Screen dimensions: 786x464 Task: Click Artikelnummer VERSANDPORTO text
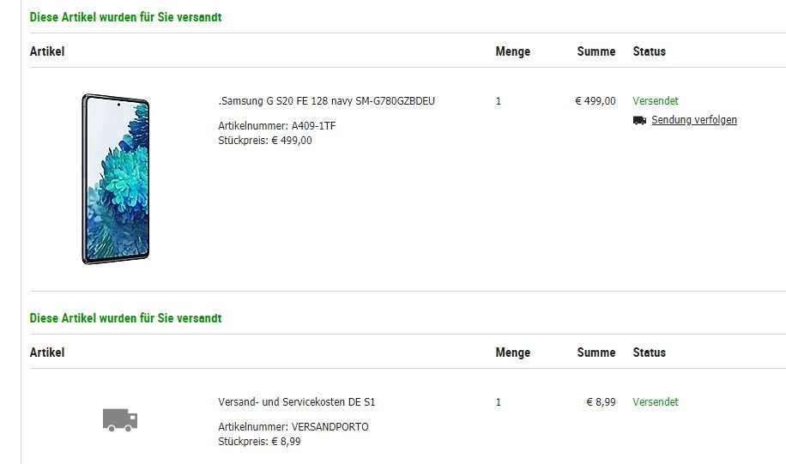[293, 427]
